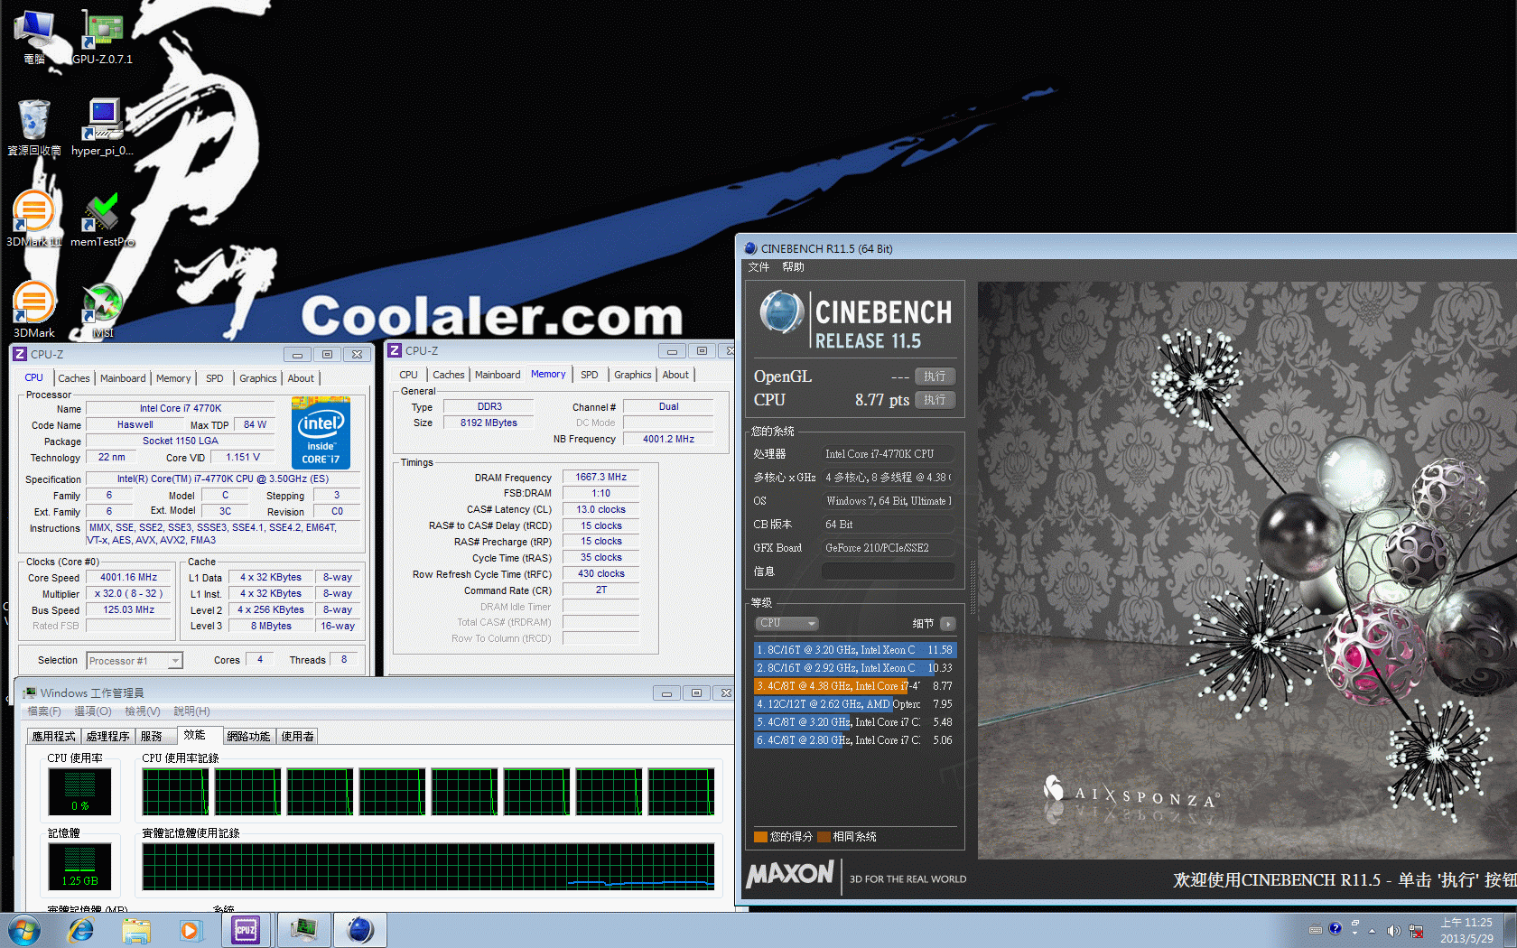Select 處理程序 tab in Task Manager
This screenshot has height=948, width=1517.
pos(108,737)
